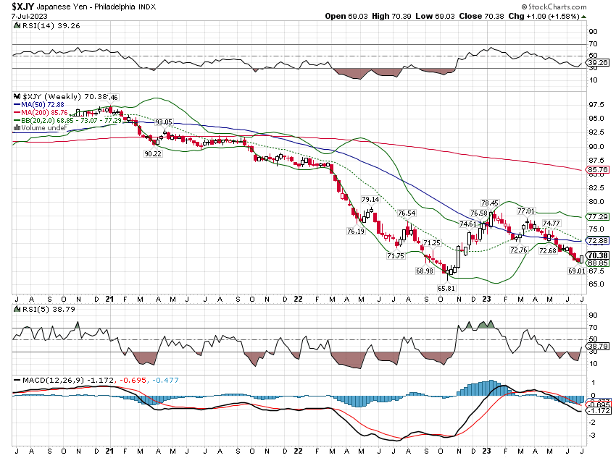
Task: Click the 79.14 price annotation
Action: tap(370, 200)
